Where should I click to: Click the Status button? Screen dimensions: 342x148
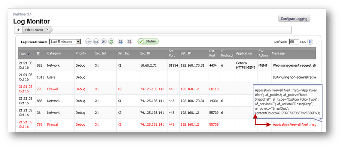(x=148, y=41)
